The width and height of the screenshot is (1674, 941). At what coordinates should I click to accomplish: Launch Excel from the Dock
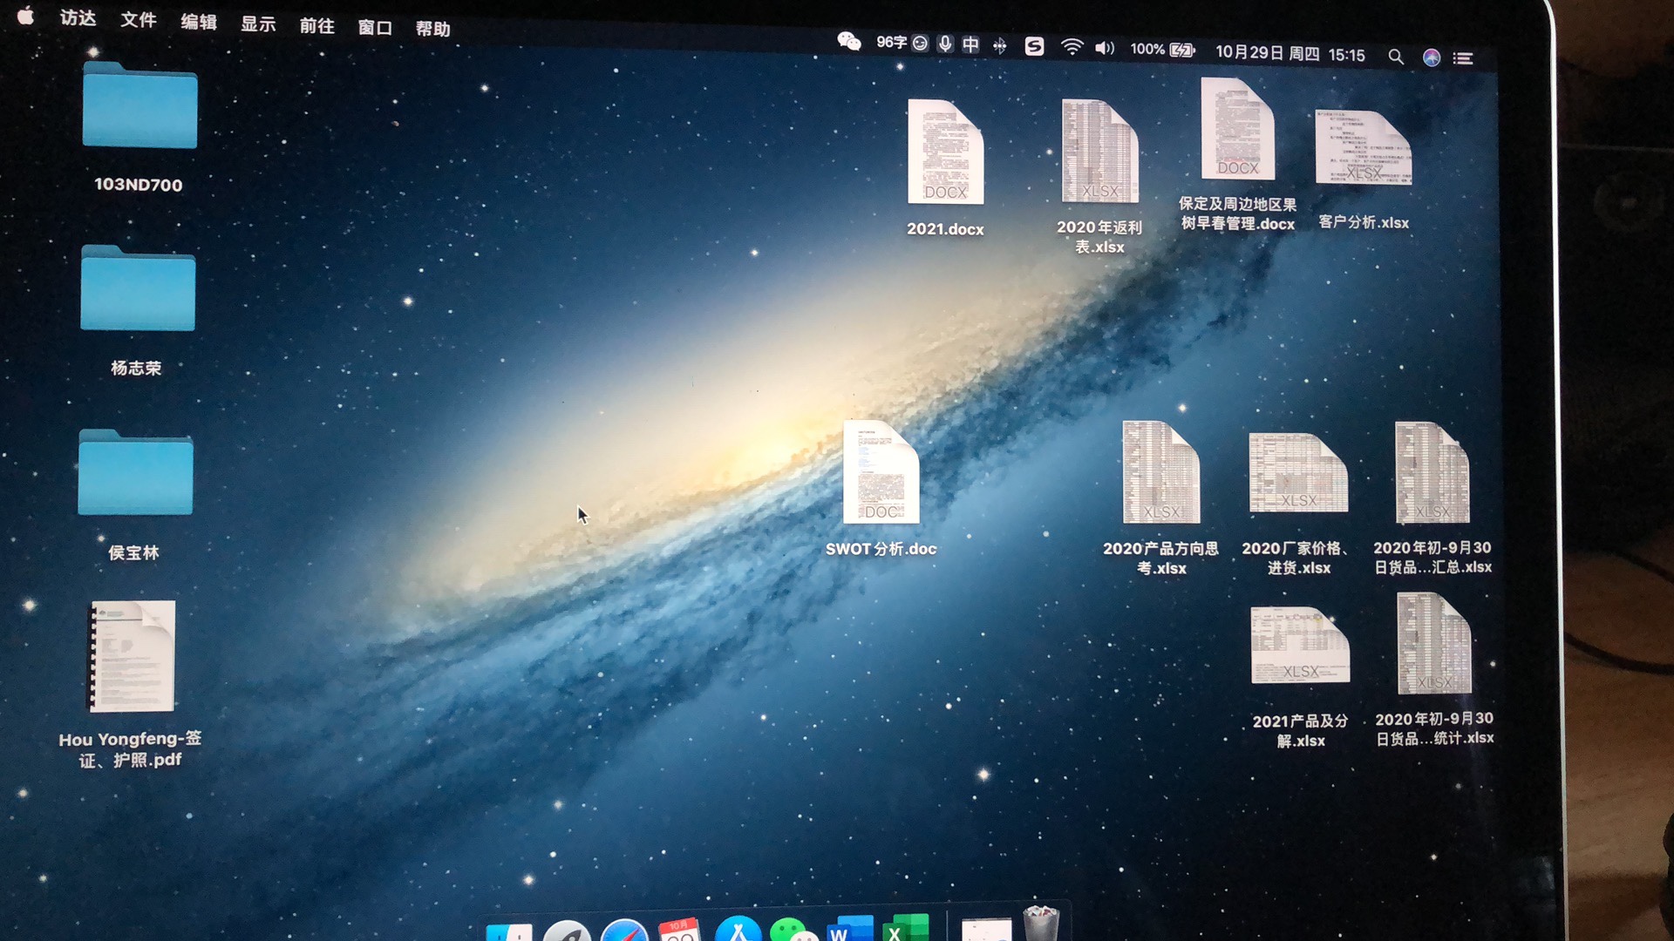(x=905, y=929)
